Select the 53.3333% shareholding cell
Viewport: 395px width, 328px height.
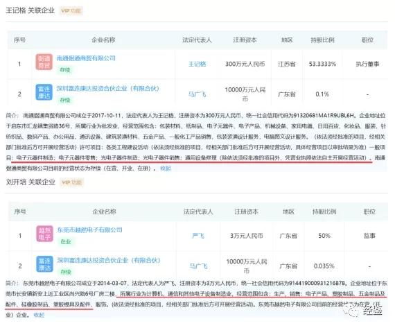(322, 64)
